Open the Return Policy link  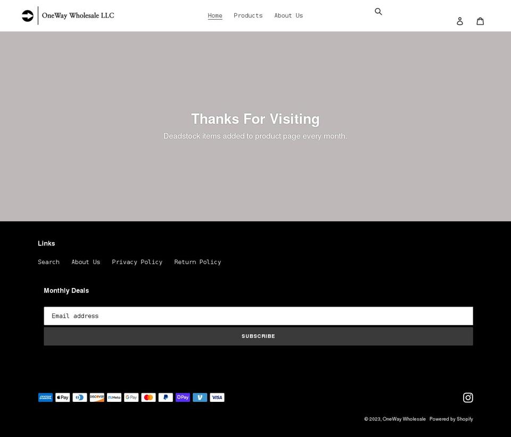click(x=197, y=262)
